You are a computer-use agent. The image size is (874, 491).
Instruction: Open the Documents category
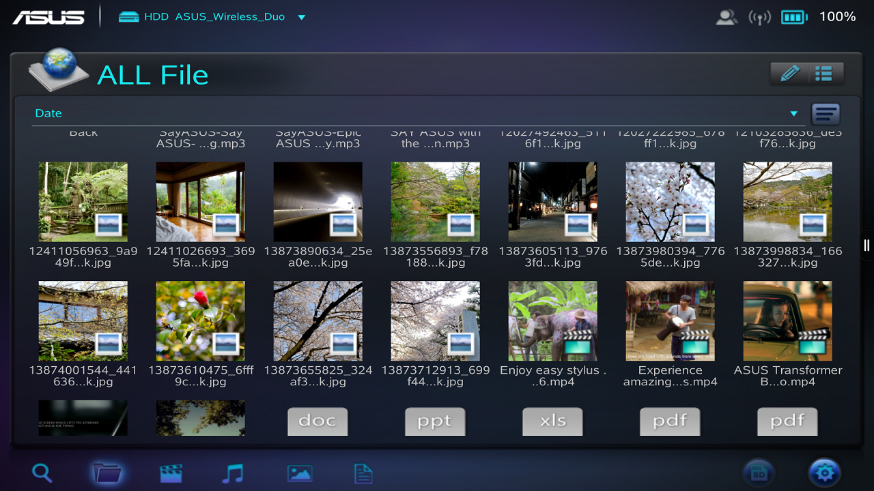click(x=363, y=472)
